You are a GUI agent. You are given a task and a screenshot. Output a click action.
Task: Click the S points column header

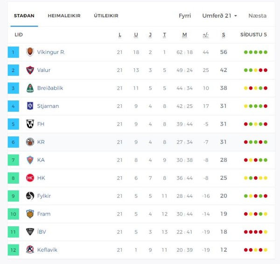point(224,35)
